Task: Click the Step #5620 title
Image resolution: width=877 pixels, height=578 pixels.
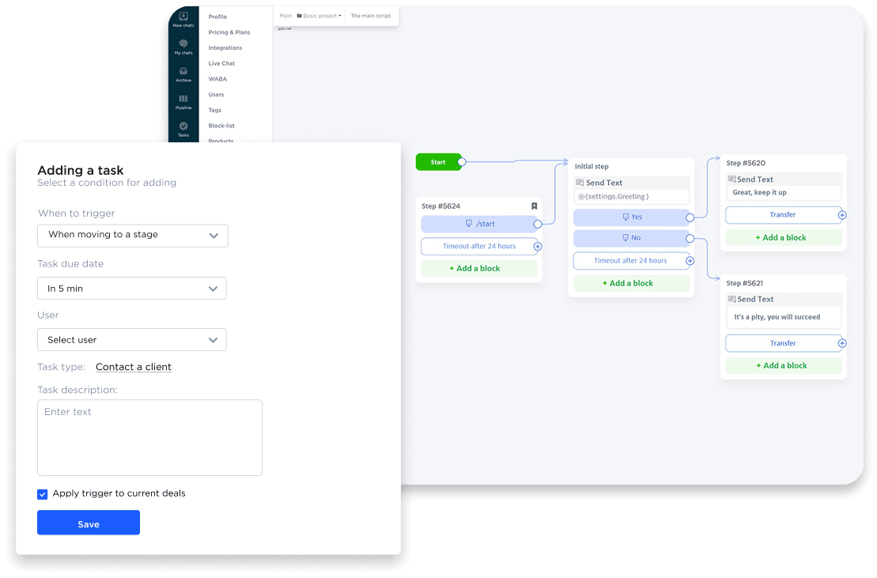Action: [x=746, y=163]
